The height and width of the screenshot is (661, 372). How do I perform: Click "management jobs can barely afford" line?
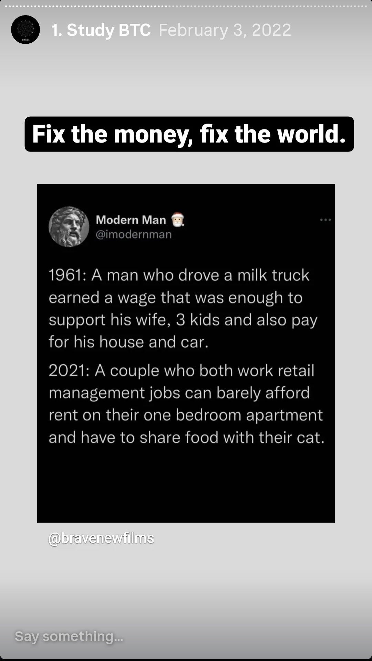(179, 393)
